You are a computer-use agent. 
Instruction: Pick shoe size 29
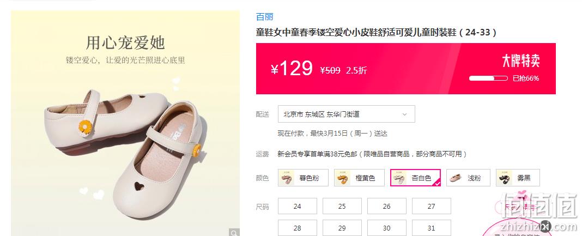click(342, 228)
